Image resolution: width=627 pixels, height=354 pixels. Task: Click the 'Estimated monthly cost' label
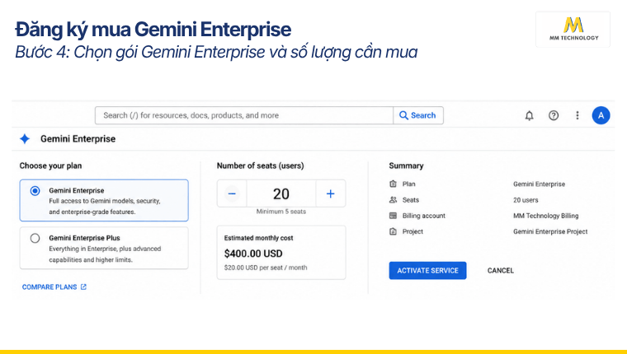tap(259, 238)
